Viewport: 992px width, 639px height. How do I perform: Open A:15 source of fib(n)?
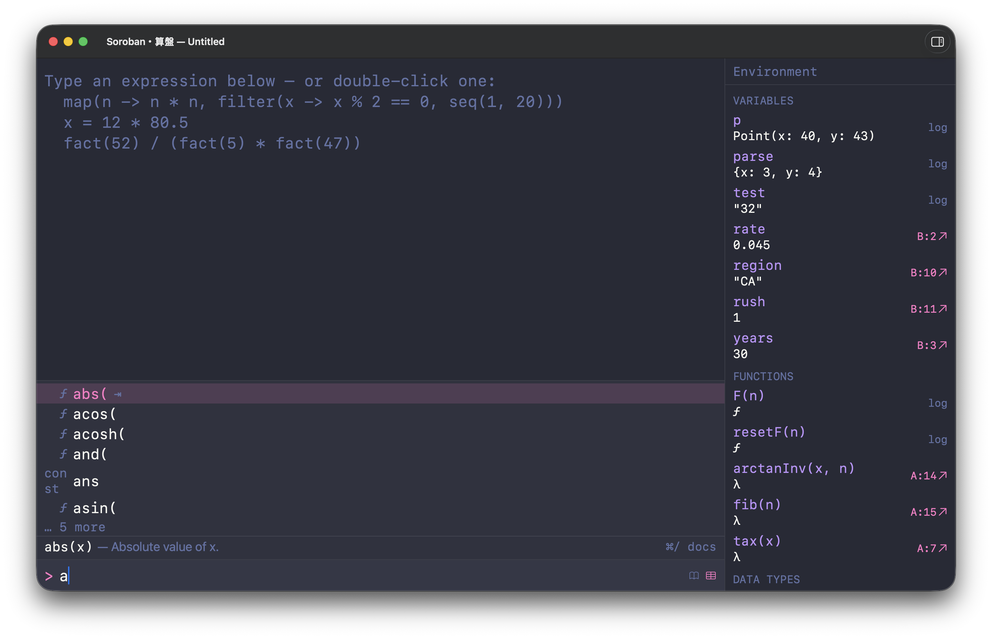[928, 512]
